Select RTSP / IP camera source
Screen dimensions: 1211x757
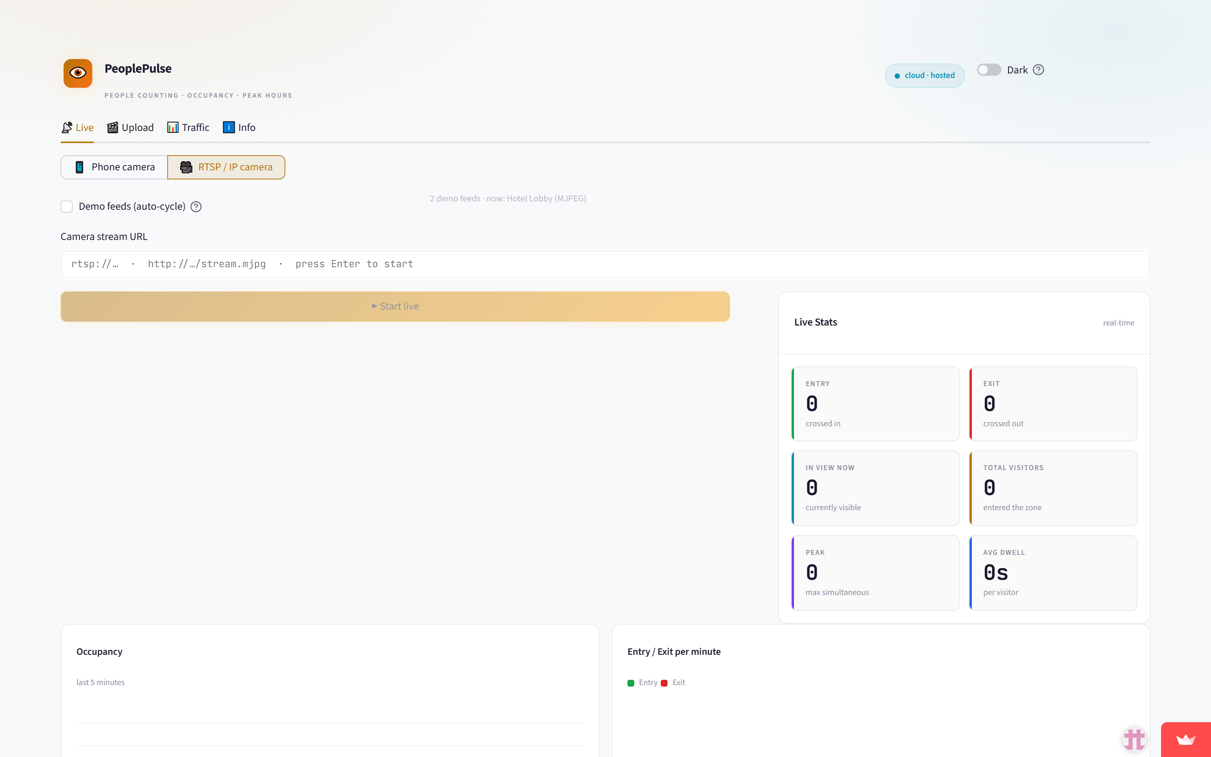point(226,167)
